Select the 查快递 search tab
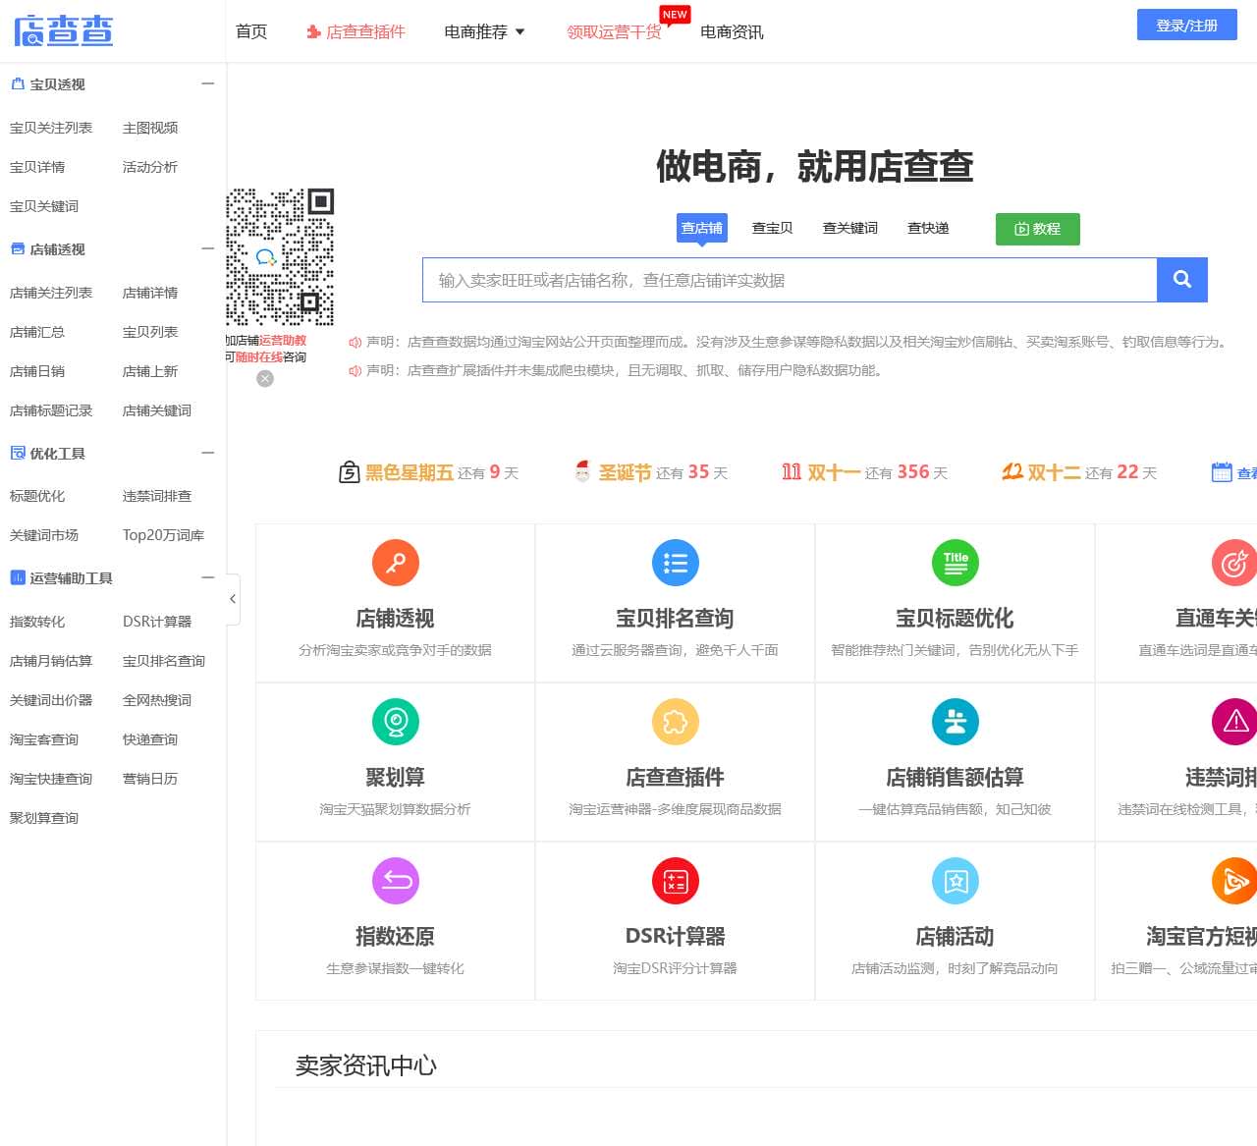Viewport: 1257px width, 1146px height. click(x=928, y=228)
